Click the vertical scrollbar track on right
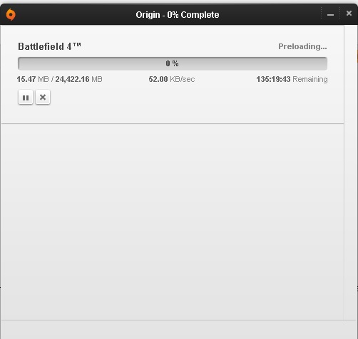The height and width of the screenshot is (339, 358). click(x=351, y=172)
